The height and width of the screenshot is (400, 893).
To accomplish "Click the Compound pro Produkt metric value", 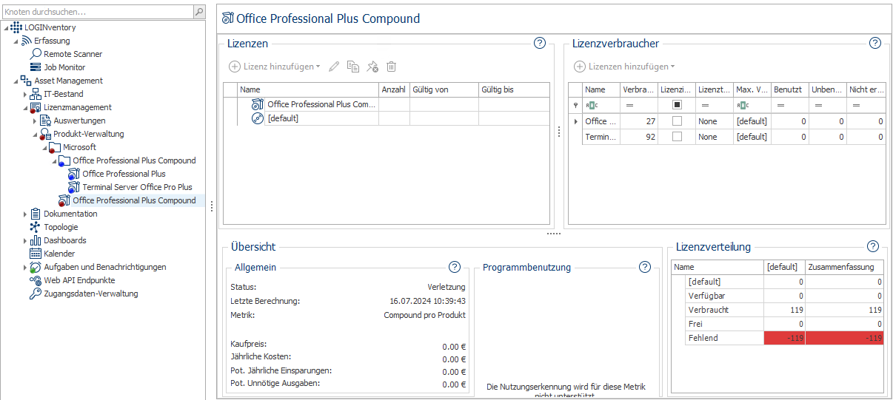I will [425, 315].
